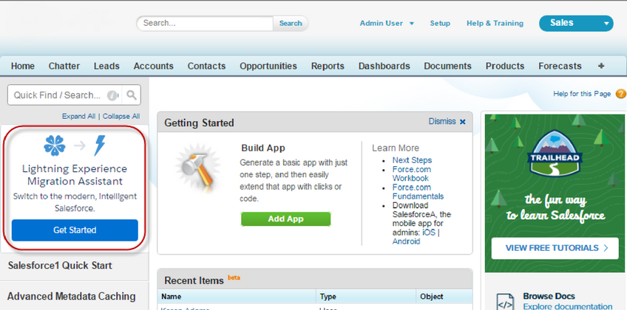The image size is (627, 310).
Task: Click Explore documentation link
Action: click(x=568, y=306)
